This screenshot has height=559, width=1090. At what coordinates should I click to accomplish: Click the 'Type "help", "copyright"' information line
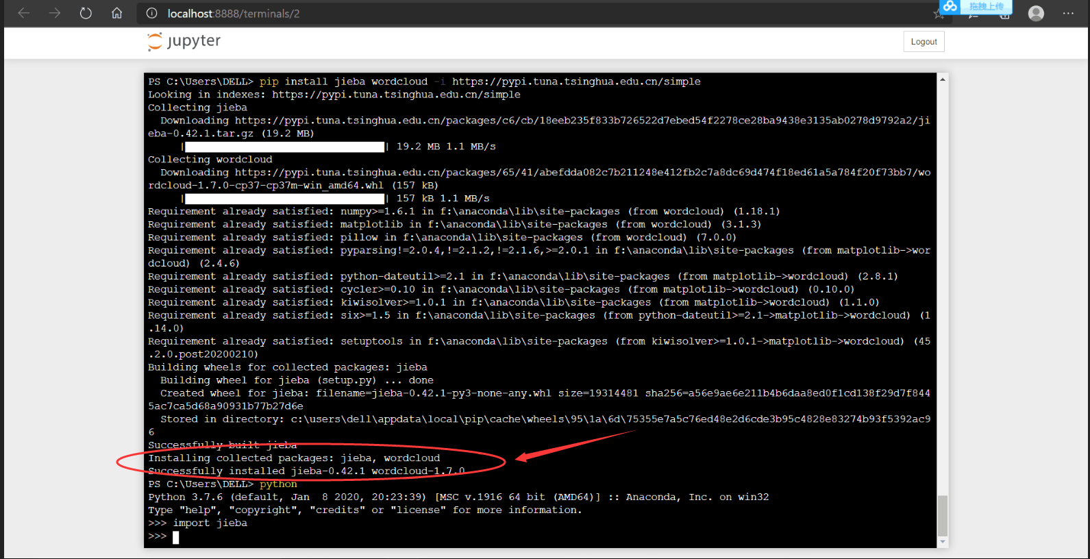point(365,511)
